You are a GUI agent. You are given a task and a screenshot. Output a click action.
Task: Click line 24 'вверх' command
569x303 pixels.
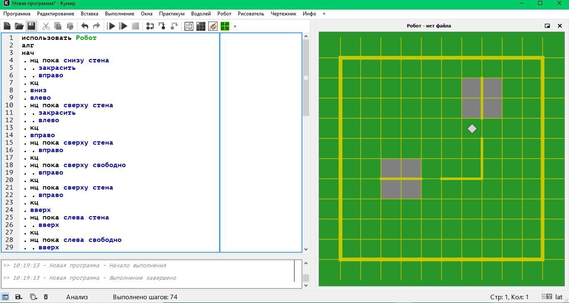point(40,210)
